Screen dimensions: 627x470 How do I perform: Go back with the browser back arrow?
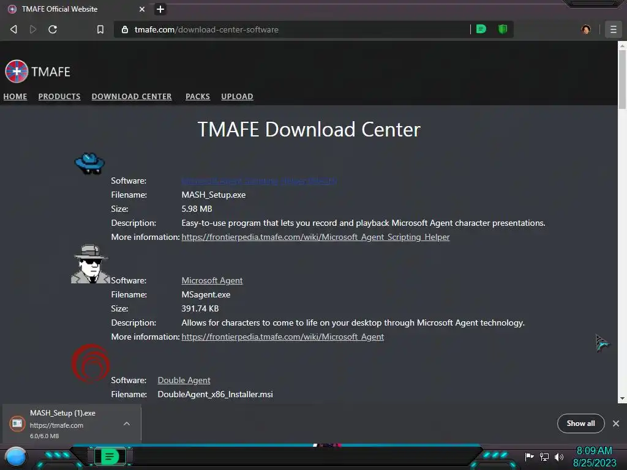13,29
